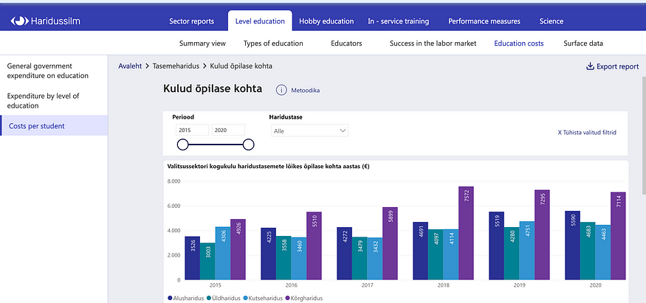Click the 2015 period start field
Viewport: 646px width, 303px height.
click(x=193, y=130)
